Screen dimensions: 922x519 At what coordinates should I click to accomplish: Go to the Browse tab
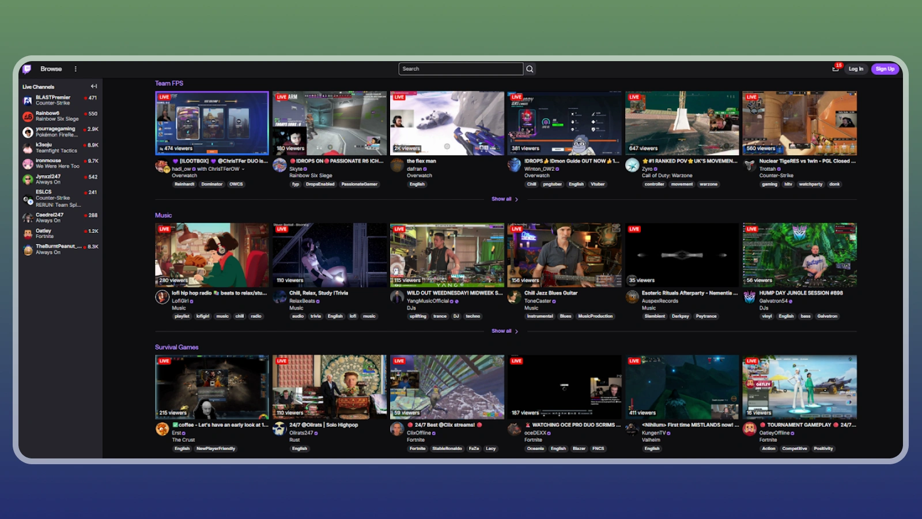point(51,69)
